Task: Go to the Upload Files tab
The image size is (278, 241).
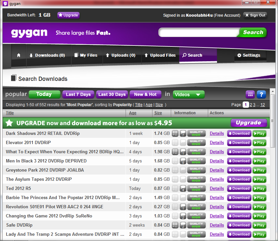Action: 160,55
